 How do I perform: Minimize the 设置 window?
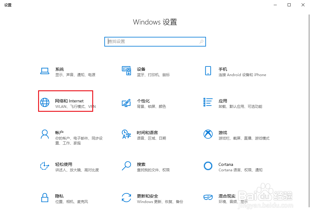(275, 5)
